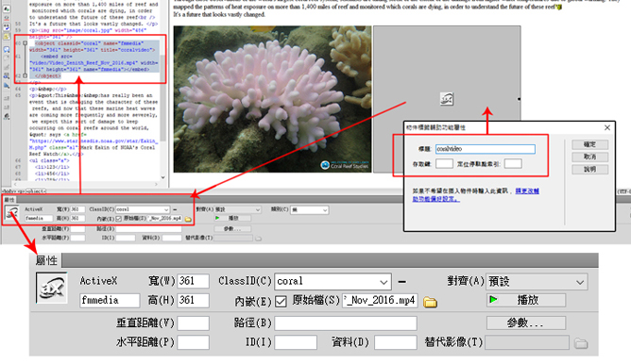
Task: Select 屬性 tab header in enlarged panel
Action: coord(46,260)
